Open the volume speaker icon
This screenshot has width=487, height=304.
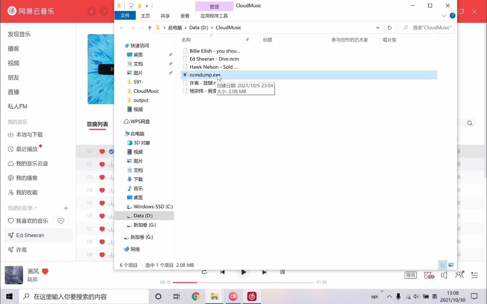click(444, 275)
